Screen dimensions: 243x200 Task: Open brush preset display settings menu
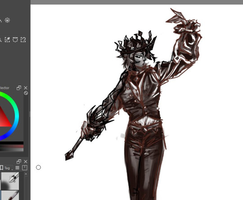pyautogui.click(x=18, y=168)
